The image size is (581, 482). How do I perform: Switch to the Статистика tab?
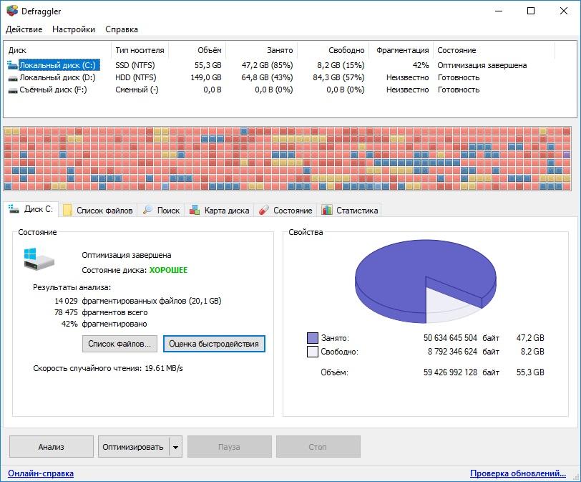[350, 211]
